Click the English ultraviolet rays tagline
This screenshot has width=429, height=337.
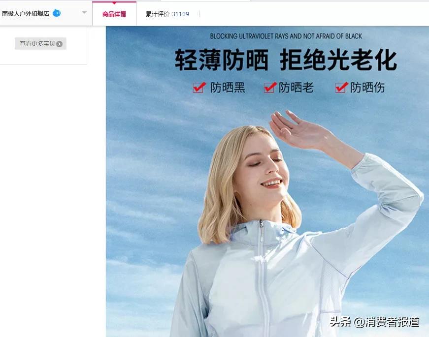pos(286,36)
